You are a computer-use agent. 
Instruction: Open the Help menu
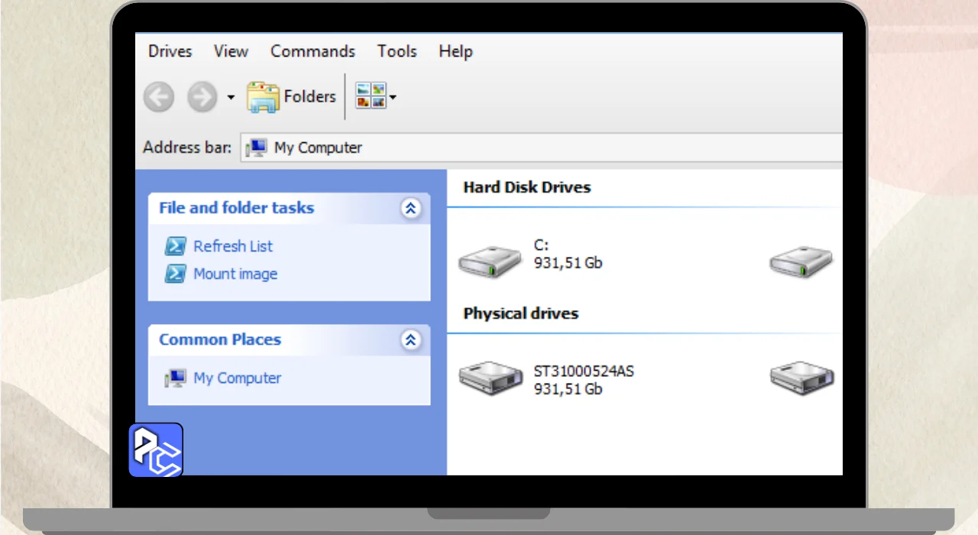point(455,51)
